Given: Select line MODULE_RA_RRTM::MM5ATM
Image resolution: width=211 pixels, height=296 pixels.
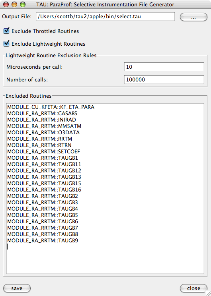Looking at the screenshot, I should [44, 126].
